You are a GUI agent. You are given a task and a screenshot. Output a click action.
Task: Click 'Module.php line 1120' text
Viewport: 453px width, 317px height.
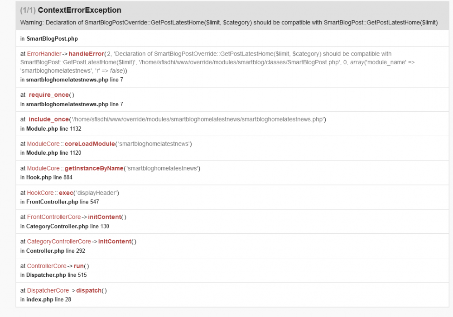(x=54, y=153)
